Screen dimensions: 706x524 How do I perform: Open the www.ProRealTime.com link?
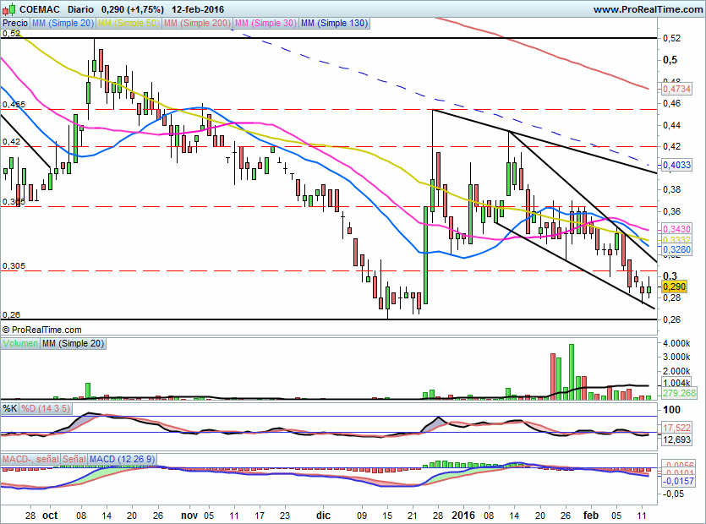click(x=648, y=9)
